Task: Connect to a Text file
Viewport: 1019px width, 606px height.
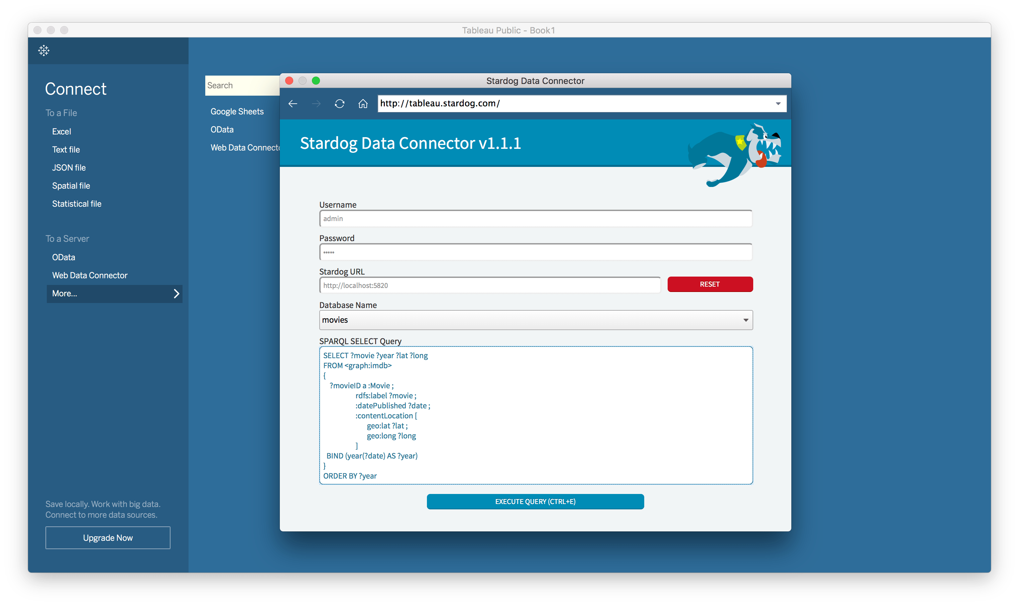Action: coord(66,149)
